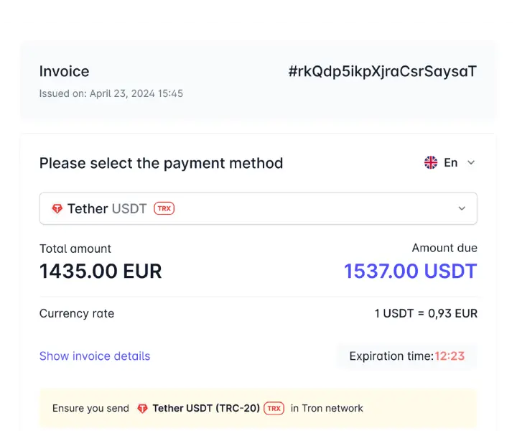
Task: Click the UK flag language icon
Action: coord(431,162)
